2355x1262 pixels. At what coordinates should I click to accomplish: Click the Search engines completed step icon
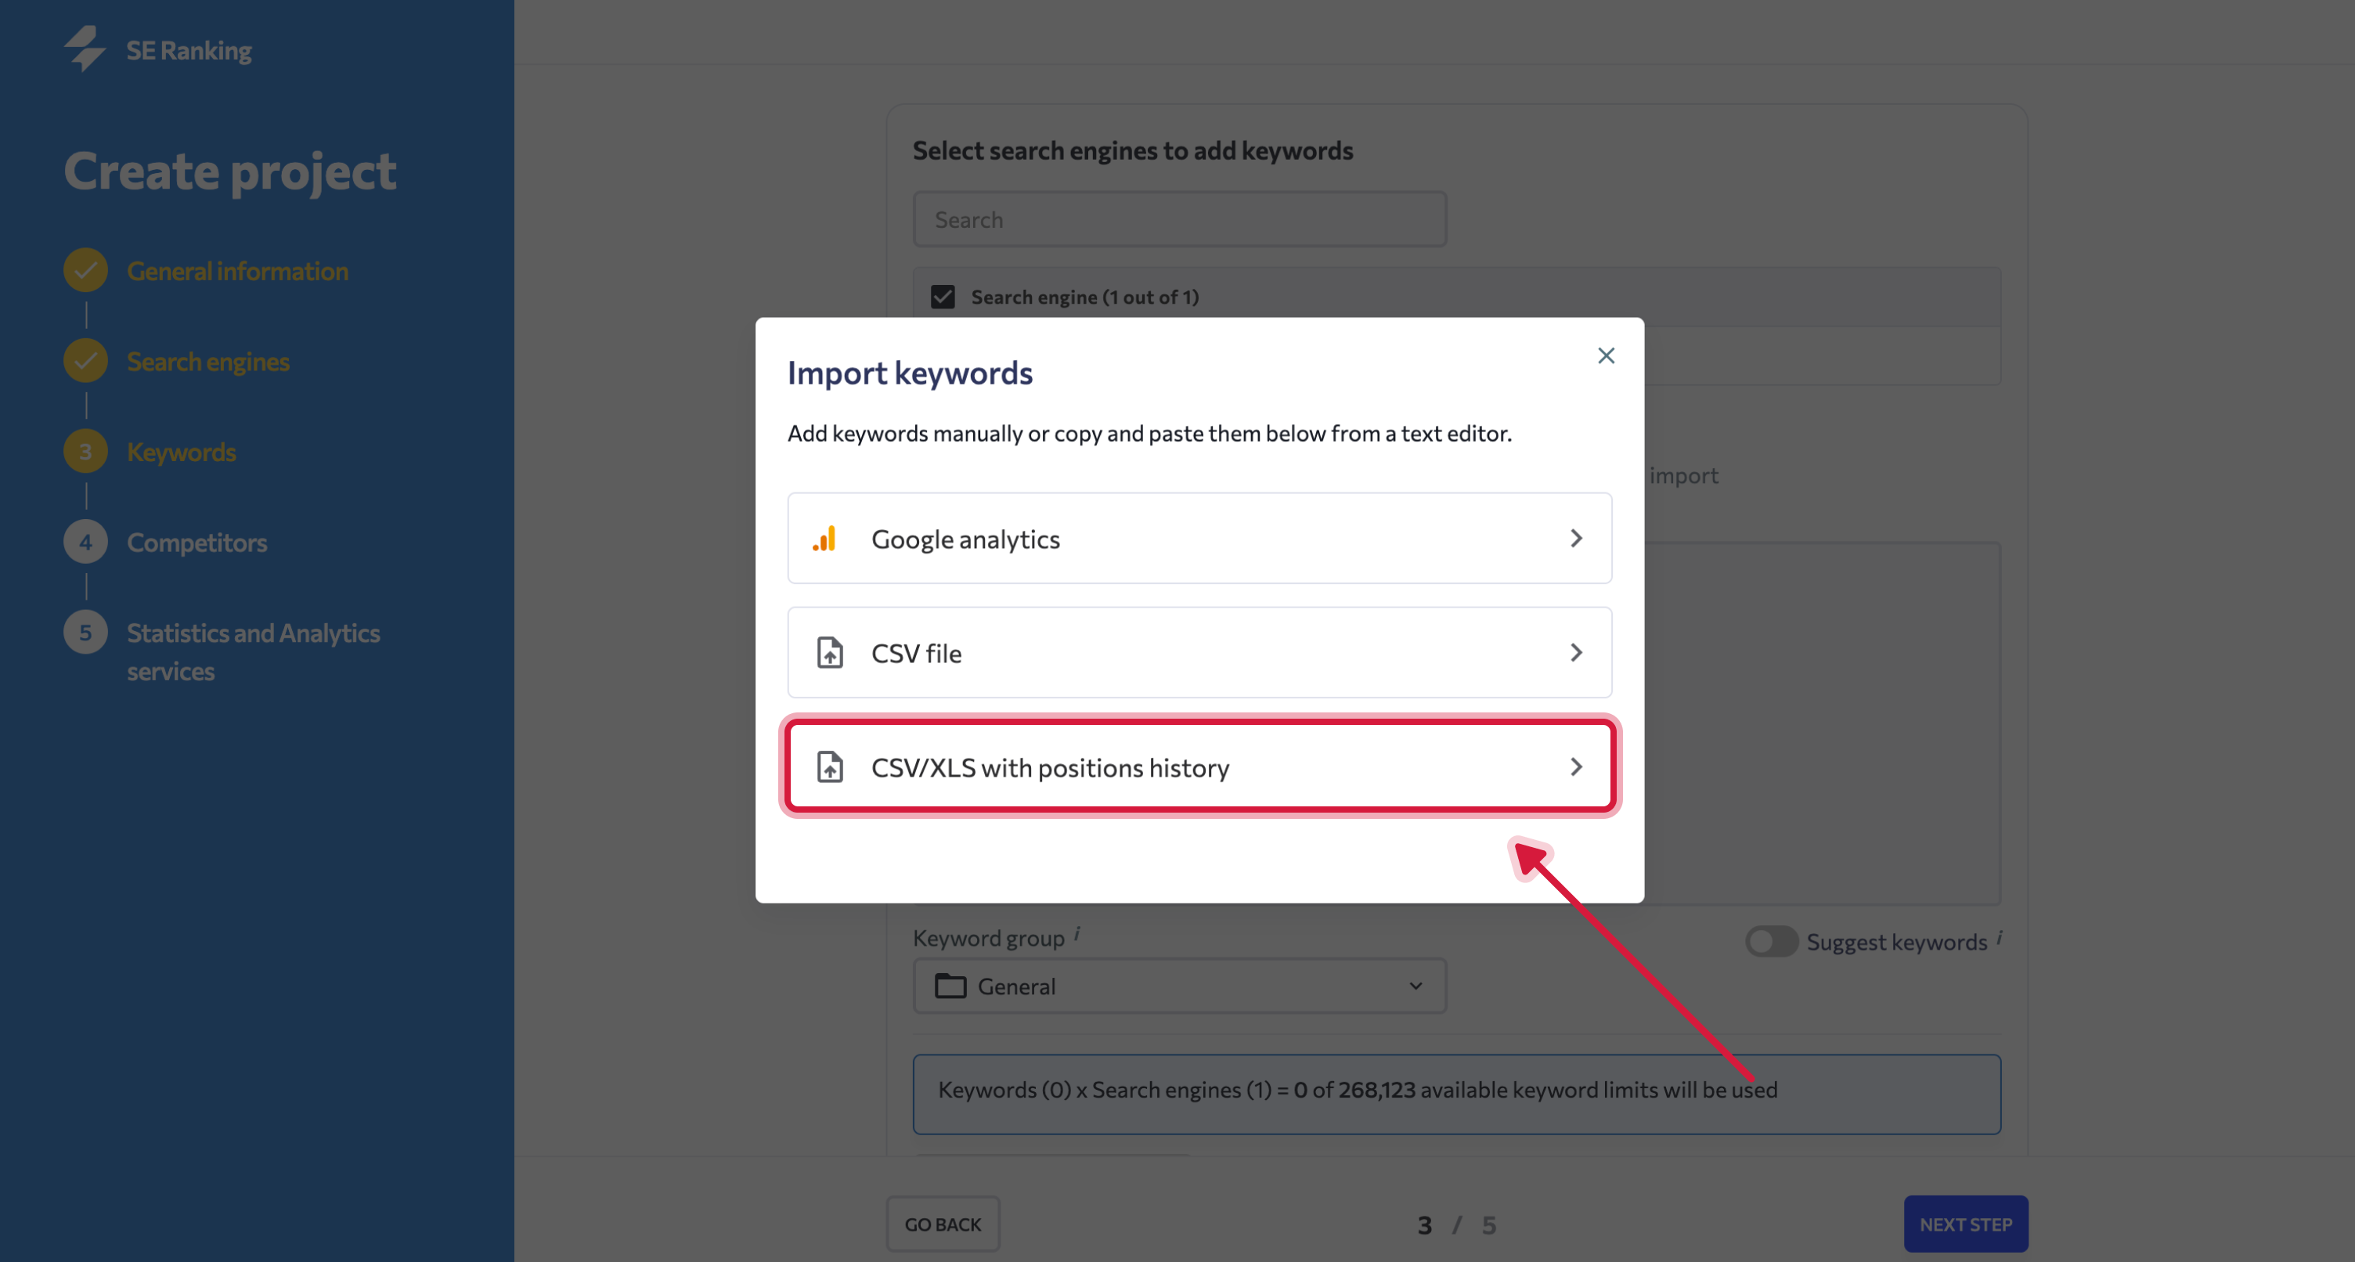click(86, 361)
